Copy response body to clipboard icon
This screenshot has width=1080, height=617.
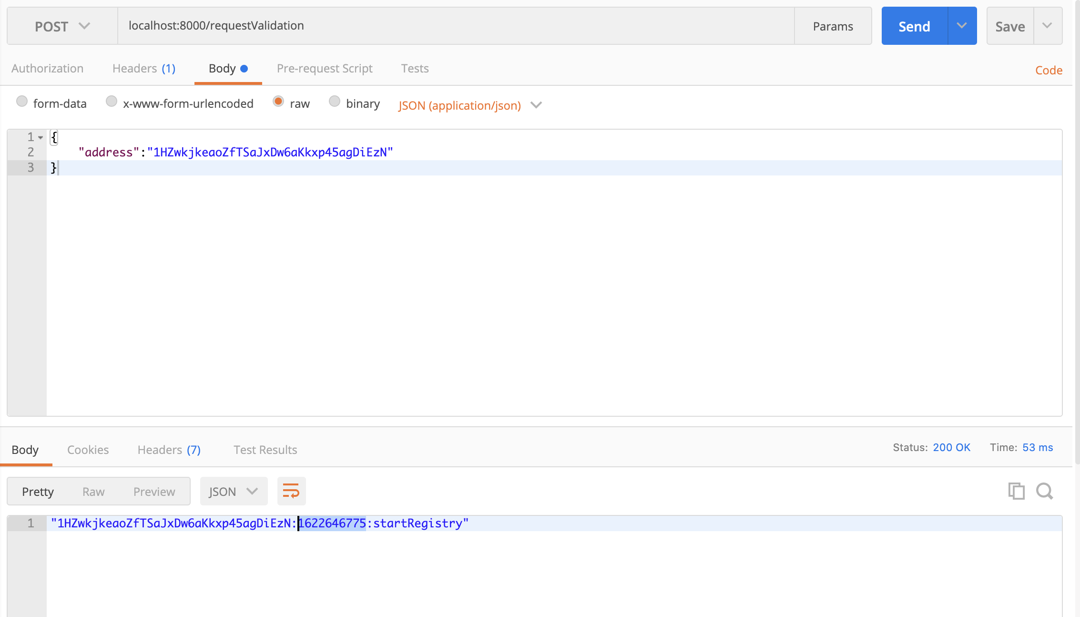point(1016,491)
